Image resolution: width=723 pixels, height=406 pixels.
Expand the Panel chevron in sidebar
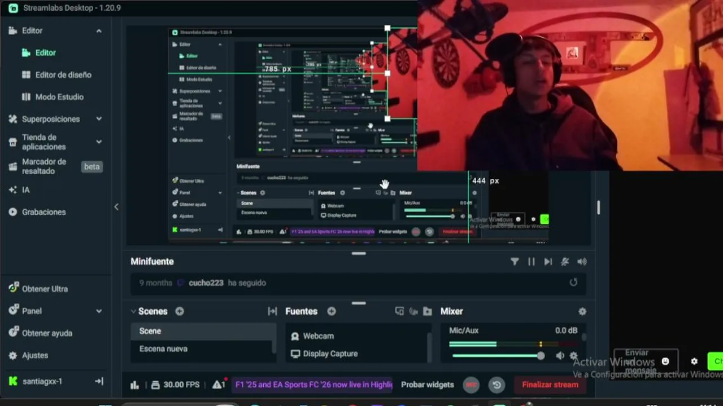pyautogui.click(x=99, y=311)
